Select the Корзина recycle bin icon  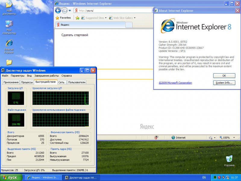pos(229,161)
